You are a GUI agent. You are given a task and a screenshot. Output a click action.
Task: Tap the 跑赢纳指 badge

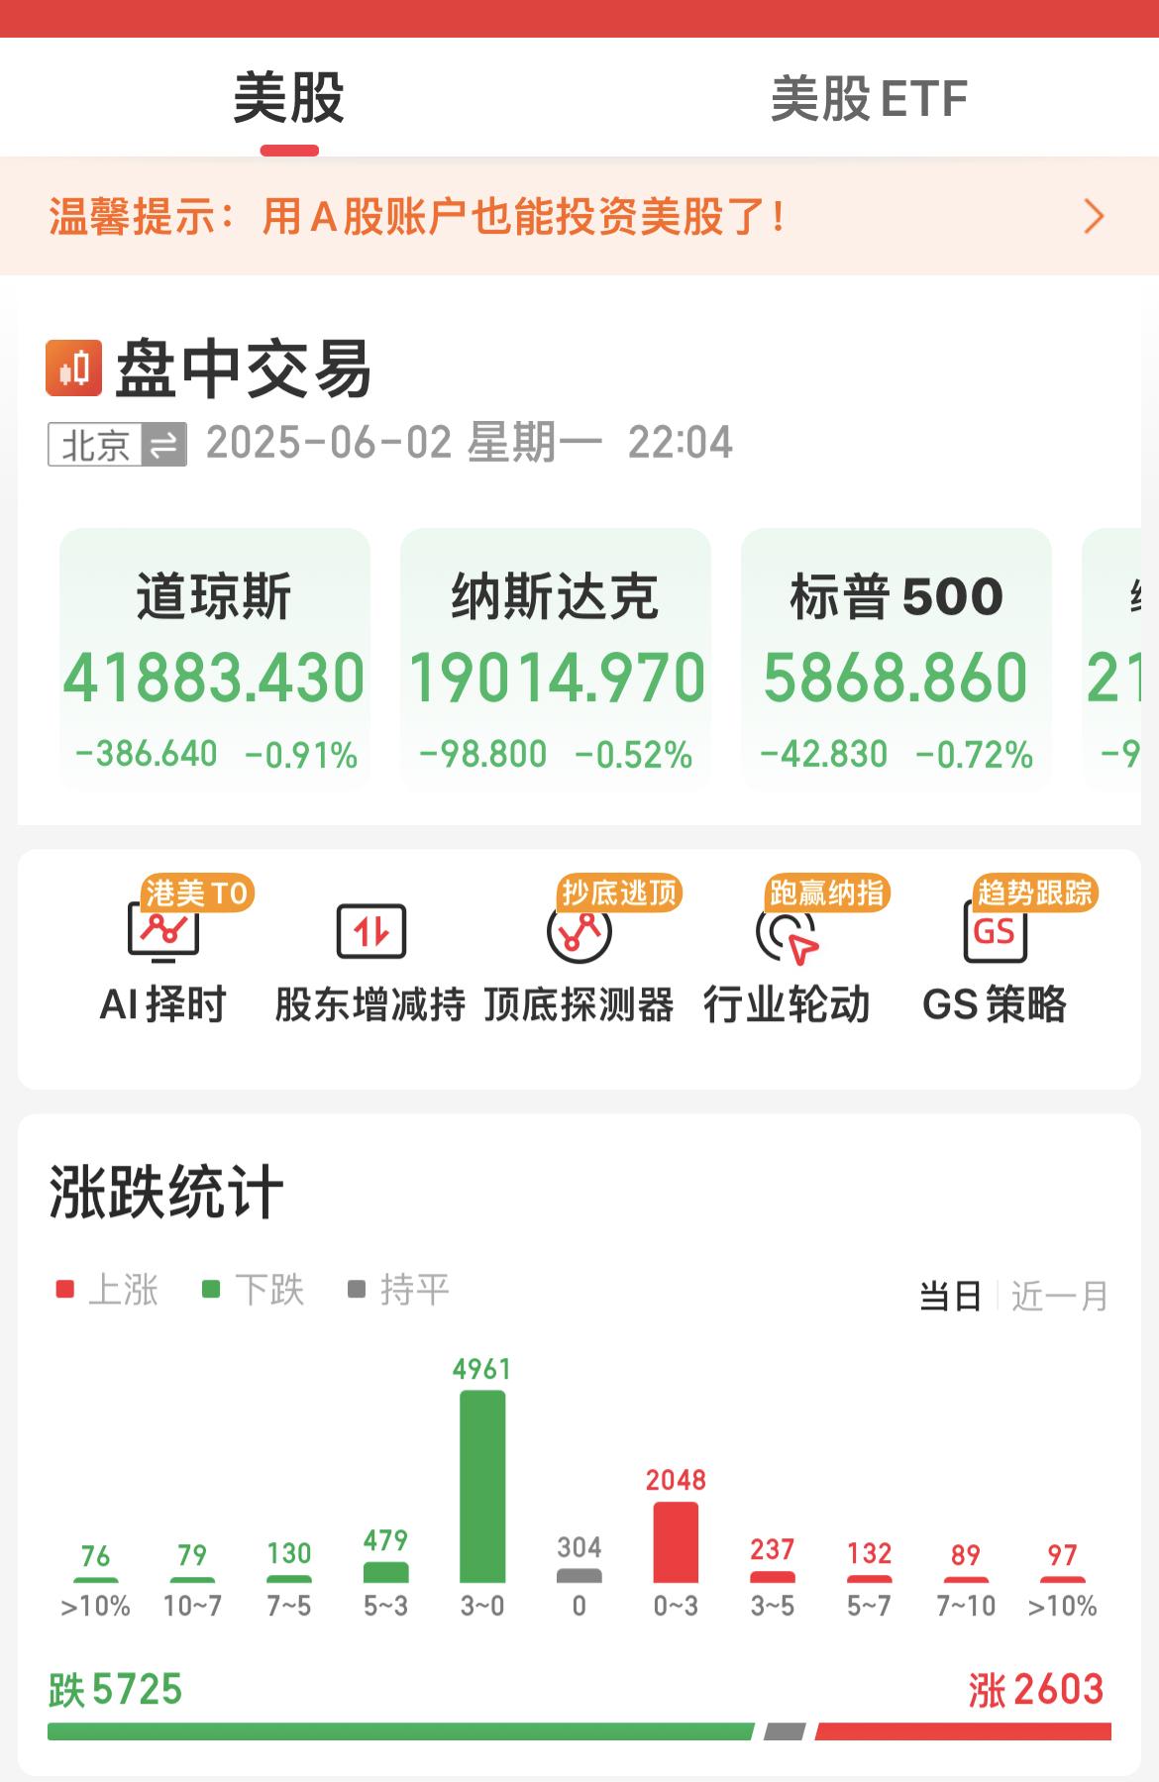[827, 893]
